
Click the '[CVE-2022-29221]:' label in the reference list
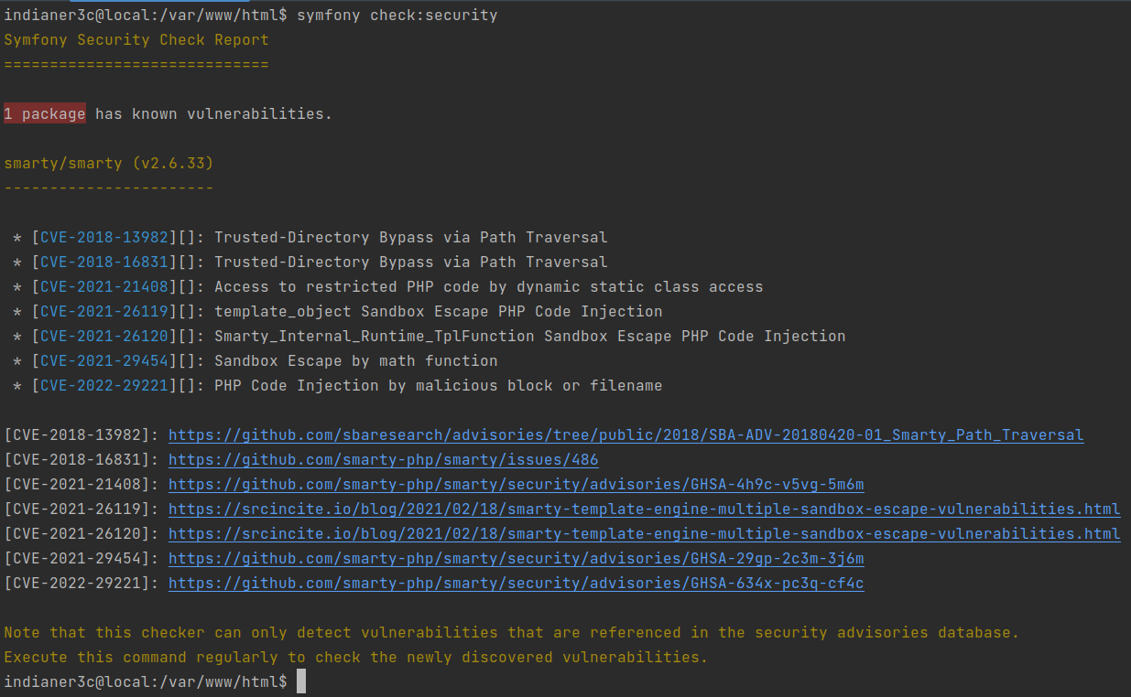(82, 584)
